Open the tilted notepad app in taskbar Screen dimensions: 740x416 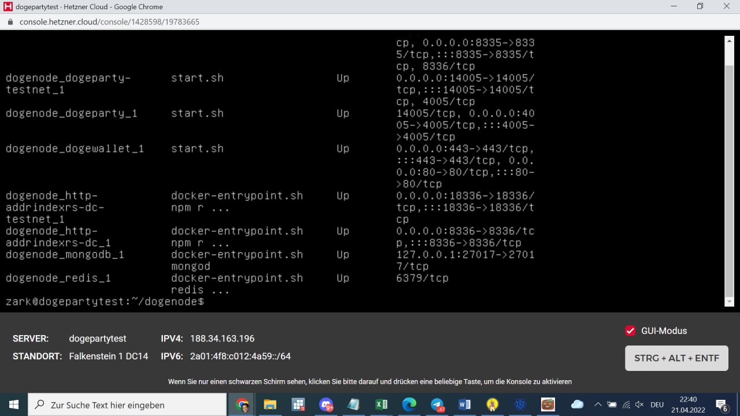click(x=353, y=404)
